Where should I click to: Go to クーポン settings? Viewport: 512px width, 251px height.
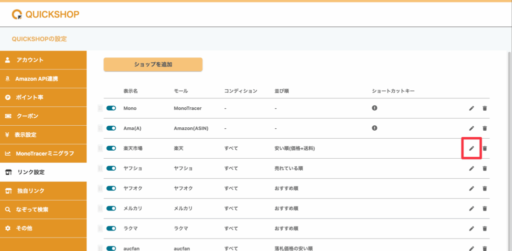tap(43, 116)
